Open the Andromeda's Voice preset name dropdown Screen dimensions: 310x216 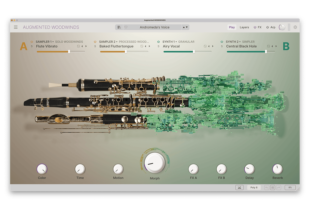tap(154, 27)
